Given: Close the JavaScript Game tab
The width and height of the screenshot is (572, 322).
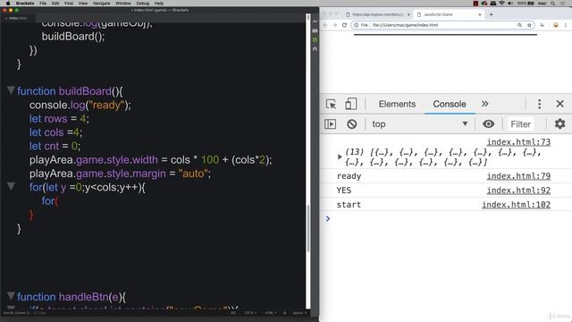Looking at the screenshot, I should pos(480,14).
